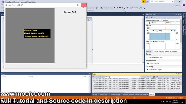Image resolution: width=186 pixels, height=104 pixels.
Task: Toggle word wrap in Output toolbar
Action: (x=158, y=77)
